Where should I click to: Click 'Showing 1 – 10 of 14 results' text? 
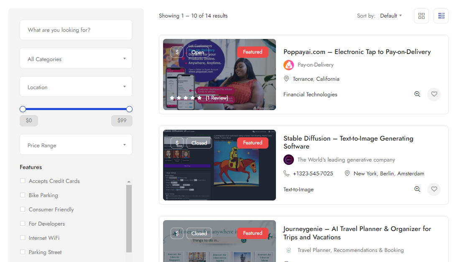tap(193, 16)
